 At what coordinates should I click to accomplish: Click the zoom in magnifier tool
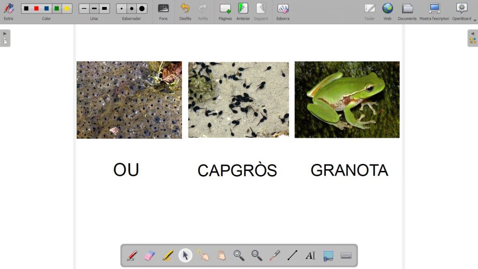click(239, 255)
